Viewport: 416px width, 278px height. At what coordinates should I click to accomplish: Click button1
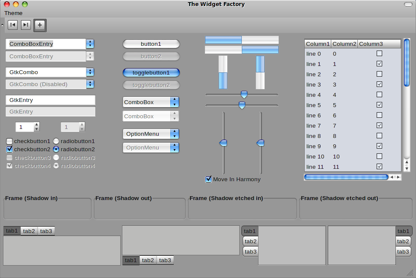[151, 44]
